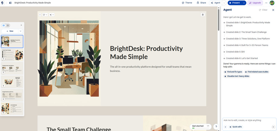Expand the Present dropdown arrow

coord(244,3)
